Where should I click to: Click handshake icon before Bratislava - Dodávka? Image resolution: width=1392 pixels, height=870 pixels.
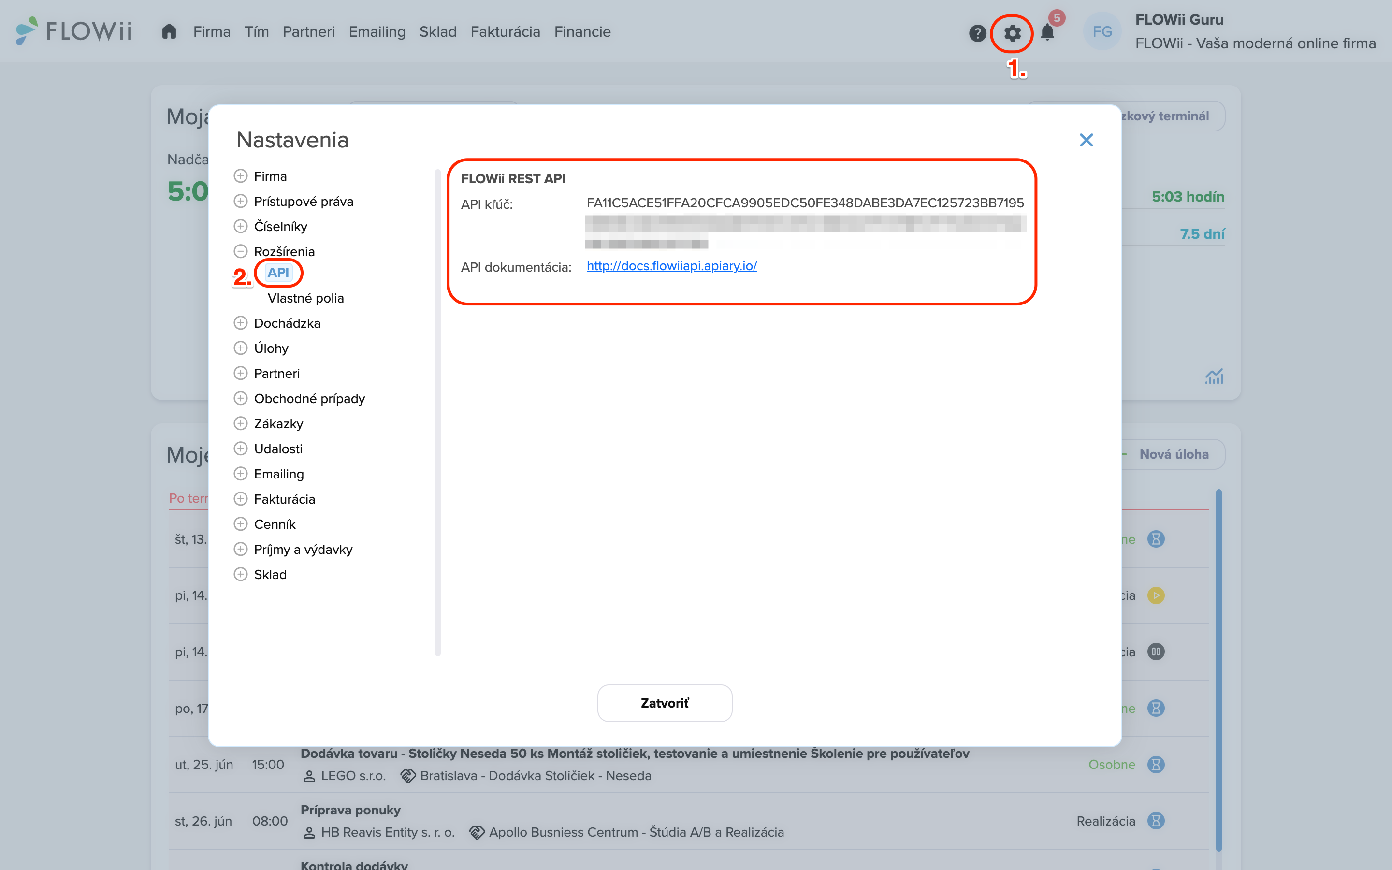[408, 776]
